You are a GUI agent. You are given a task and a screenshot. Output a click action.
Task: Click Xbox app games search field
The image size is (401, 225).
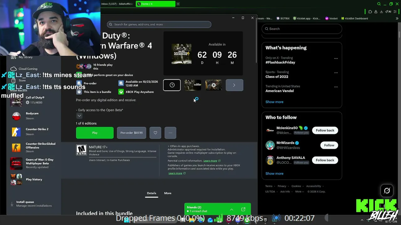159,24
